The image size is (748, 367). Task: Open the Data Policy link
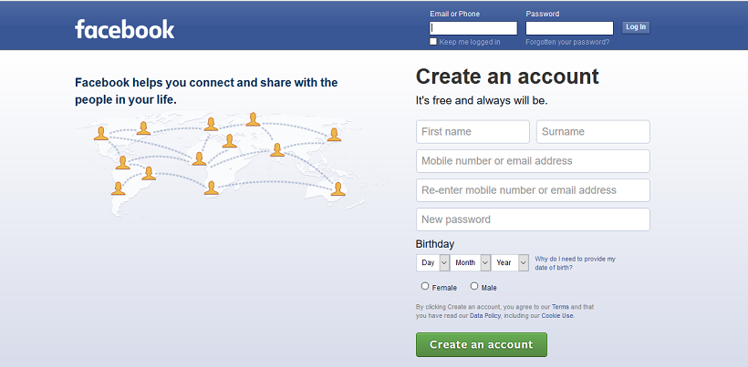tap(483, 316)
